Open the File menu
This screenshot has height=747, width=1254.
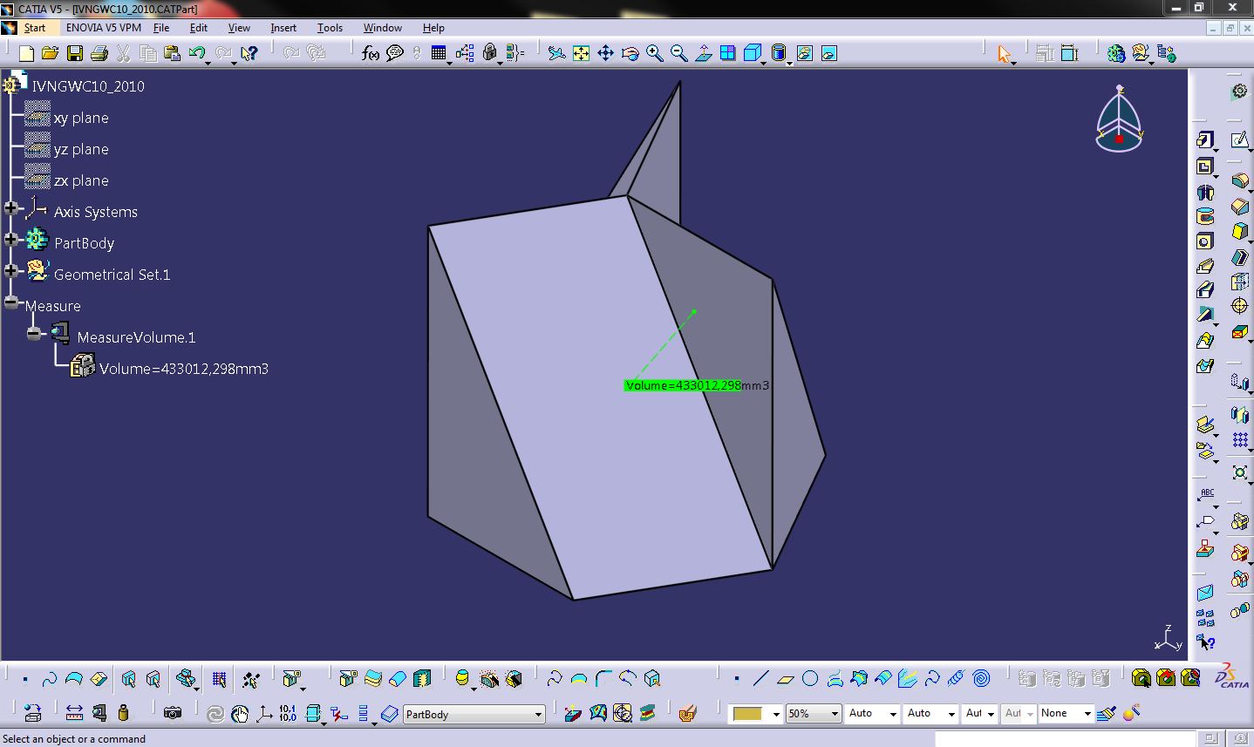tap(161, 28)
